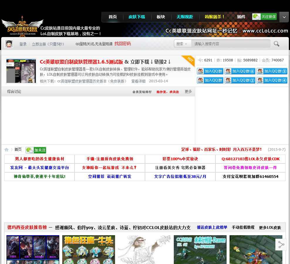Image resolution: width=290 pixels, height=264 pixels.
Task: Click cc英雄联盟皮肤管理器历史版本 link
Action: (x=92, y=81)
